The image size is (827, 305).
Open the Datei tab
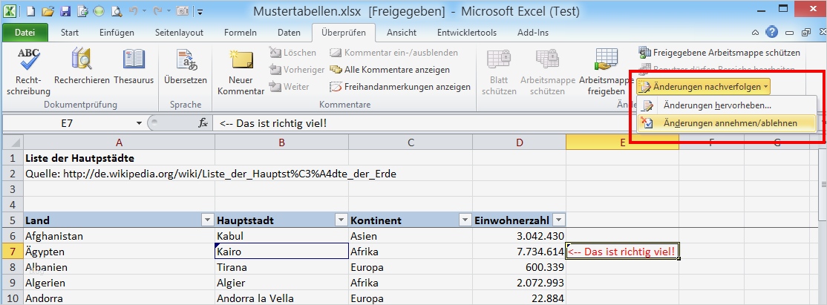tap(24, 33)
